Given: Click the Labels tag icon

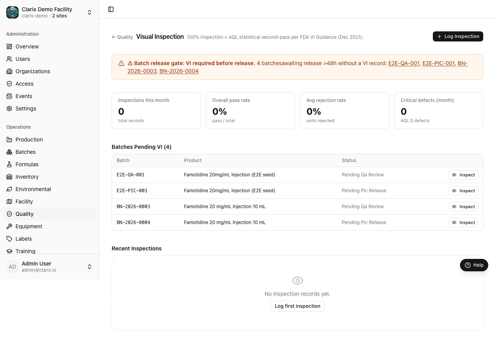Looking at the screenshot, I should (x=9, y=239).
